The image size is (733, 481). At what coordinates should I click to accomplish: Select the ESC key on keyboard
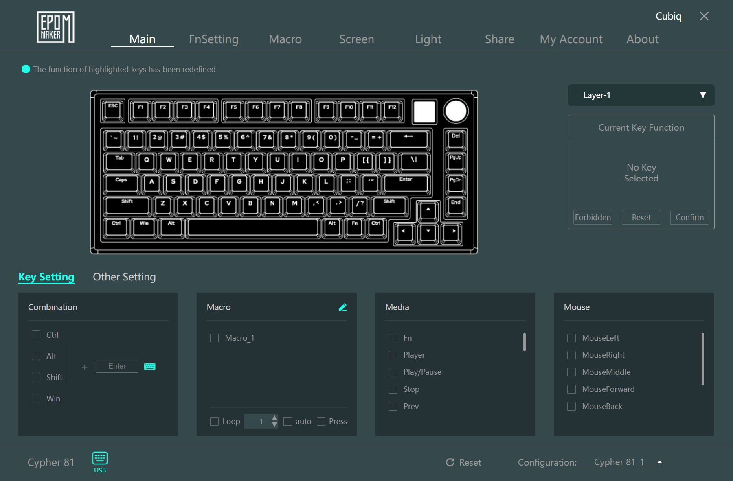[113, 111]
